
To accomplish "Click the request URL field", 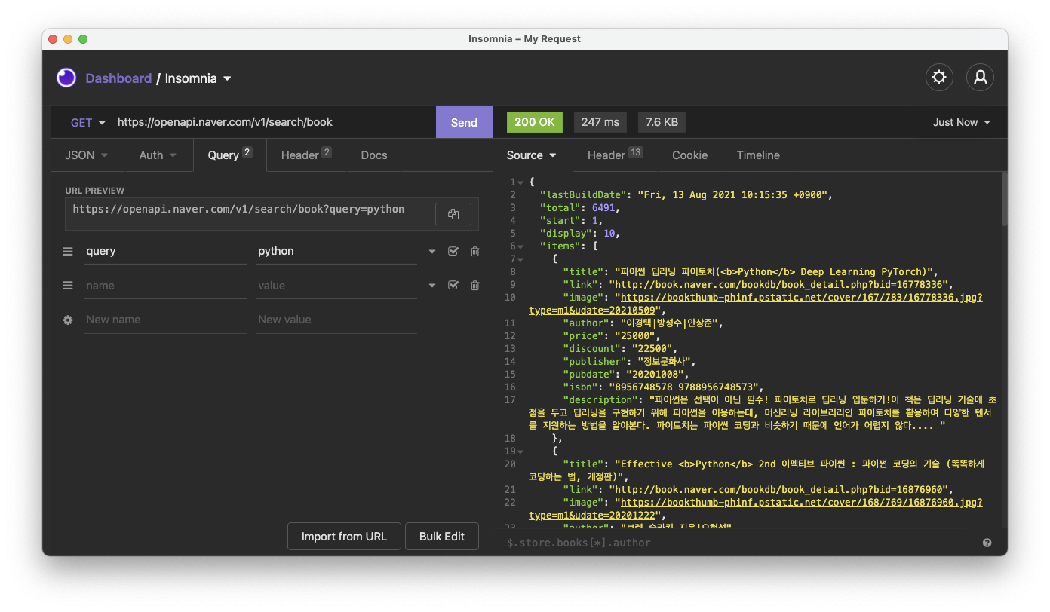I will (272, 122).
